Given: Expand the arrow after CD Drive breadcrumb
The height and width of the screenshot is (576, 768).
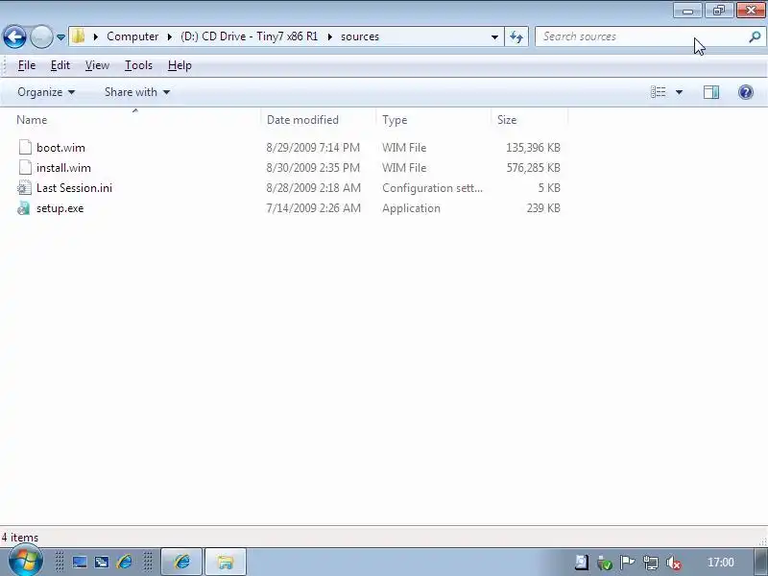Looking at the screenshot, I should coord(329,36).
